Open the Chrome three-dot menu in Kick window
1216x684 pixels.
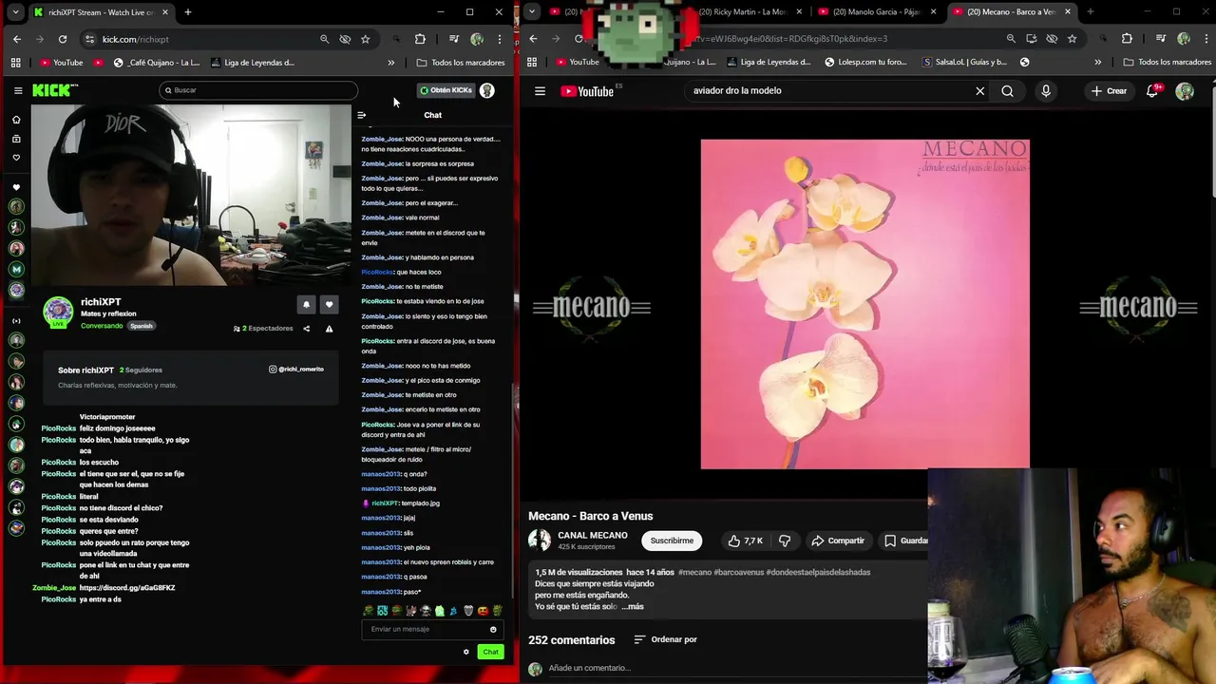[500, 39]
